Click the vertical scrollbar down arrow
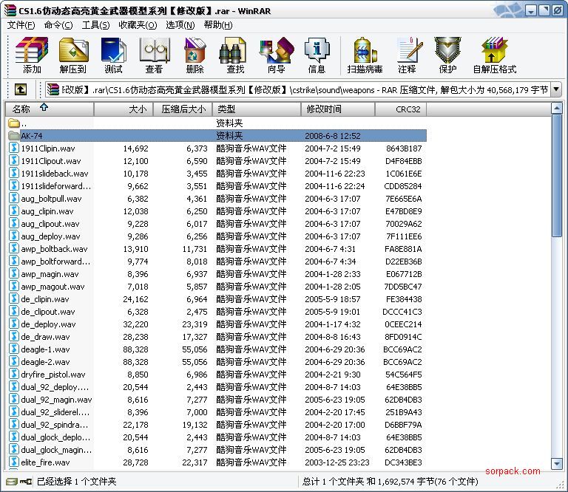This screenshot has width=568, height=492. click(557, 462)
